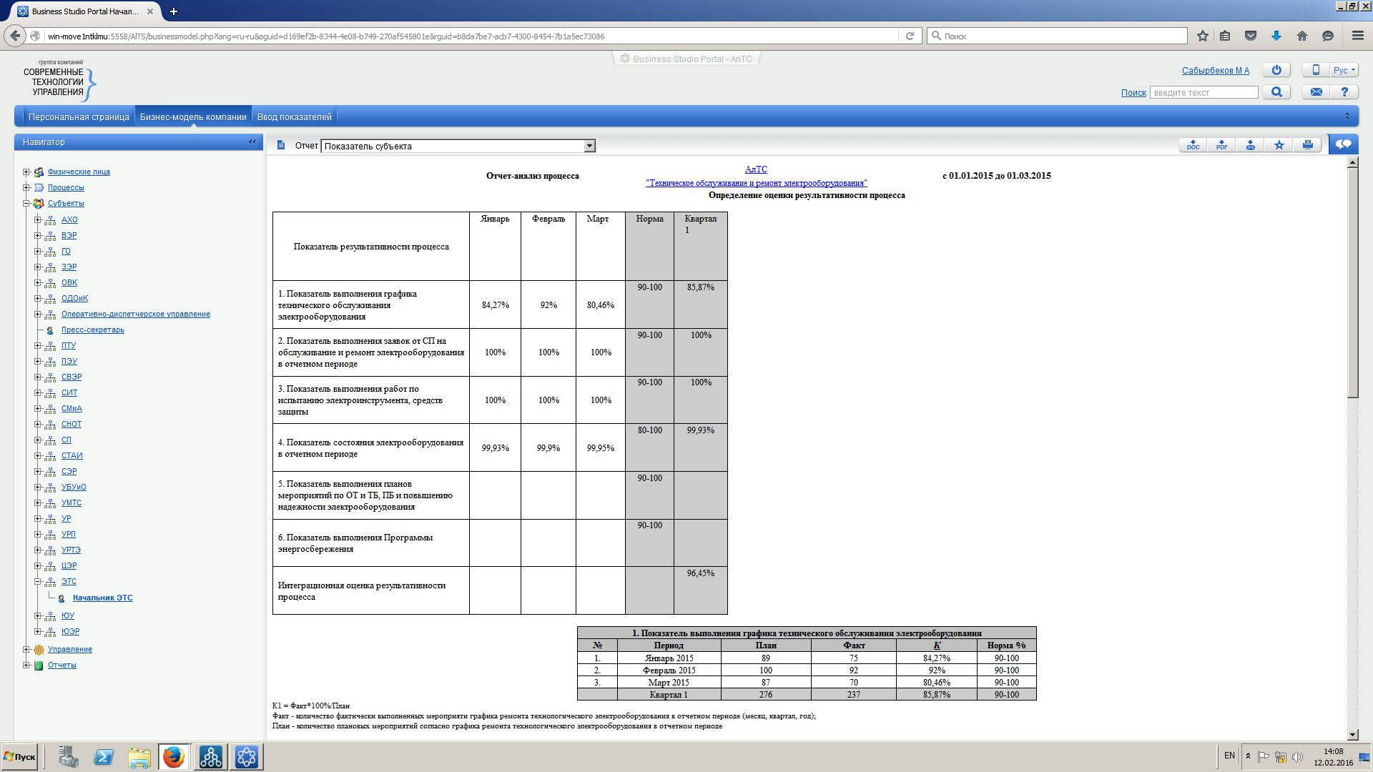Click the power logout button
Image resolution: width=1373 pixels, height=772 pixels.
(1276, 70)
